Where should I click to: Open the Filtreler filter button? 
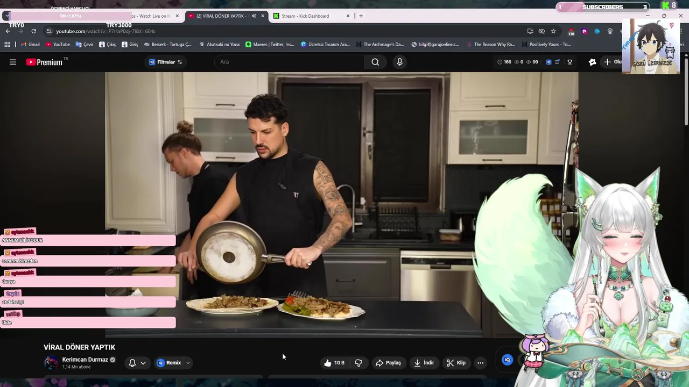click(x=165, y=62)
